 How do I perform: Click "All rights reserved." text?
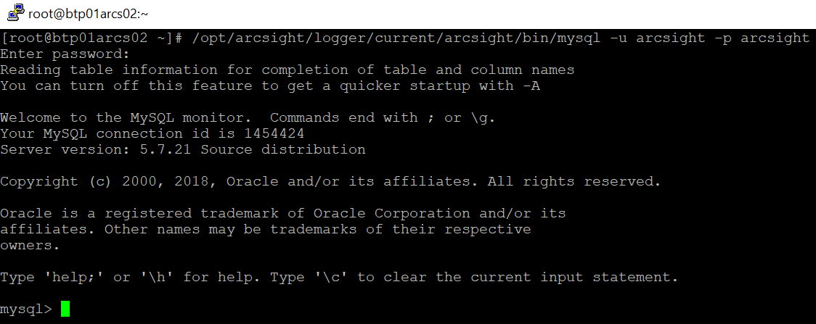574,182
